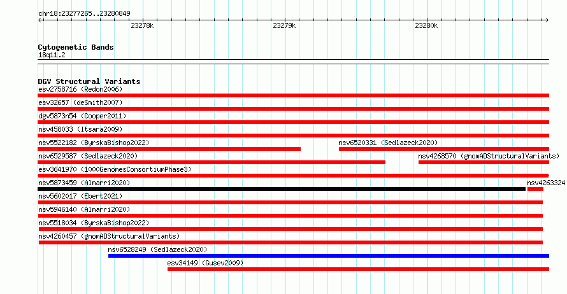Click the esv34149 (Gusev2009) label

pyautogui.click(x=205, y=263)
